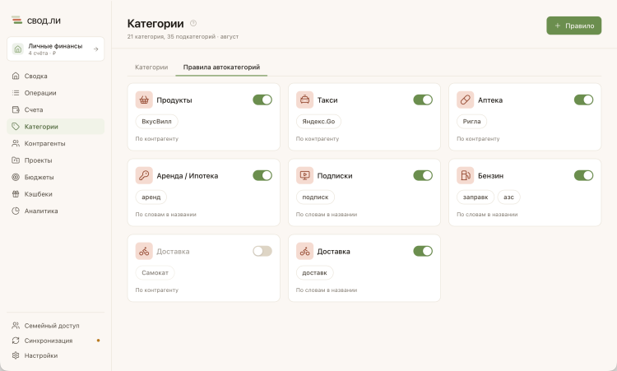Screen dimensions: 617x371
Task: Turn off the Подписки rule toggle
Action: (x=423, y=175)
